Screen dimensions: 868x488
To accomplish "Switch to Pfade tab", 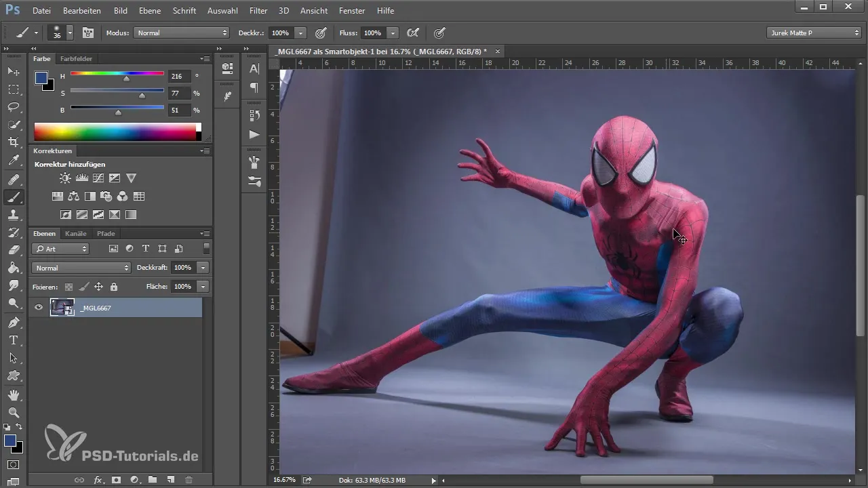I will tap(106, 234).
